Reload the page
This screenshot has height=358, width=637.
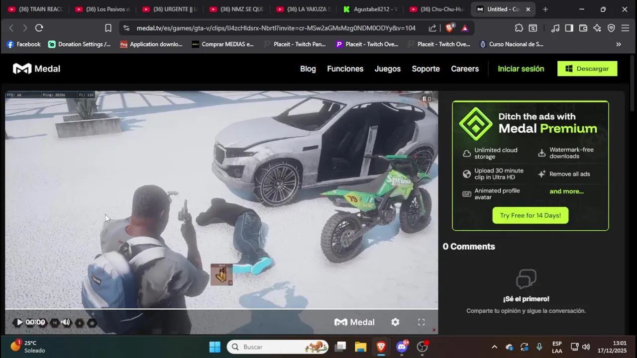[39, 28]
